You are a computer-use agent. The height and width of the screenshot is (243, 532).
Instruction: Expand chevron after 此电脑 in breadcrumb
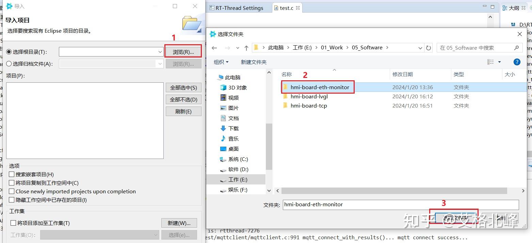[288, 48]
